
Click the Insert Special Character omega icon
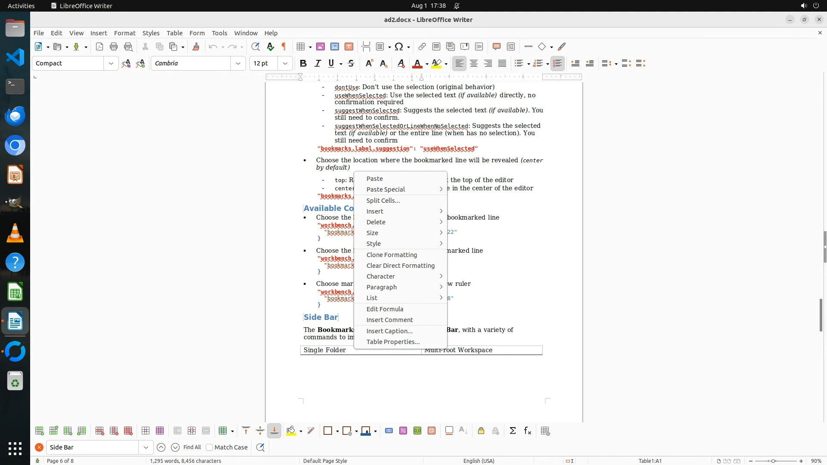399,46
